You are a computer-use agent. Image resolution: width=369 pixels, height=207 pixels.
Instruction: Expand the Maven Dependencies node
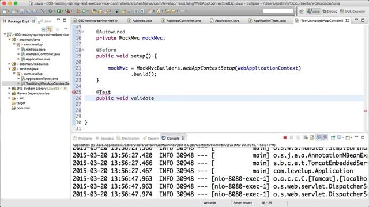pyautogui.click(x=9, y=93)
